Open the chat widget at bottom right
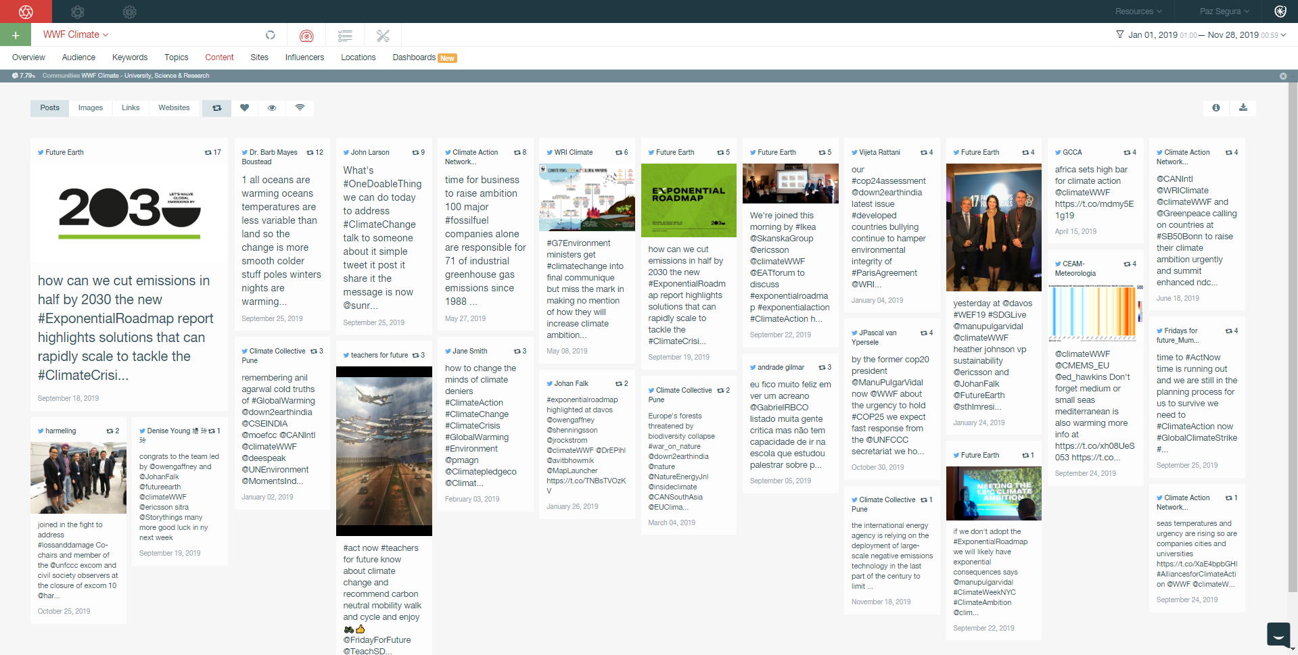 click(1278, 635)
